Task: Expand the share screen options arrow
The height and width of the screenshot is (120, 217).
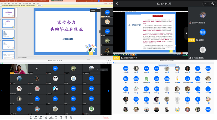Action: (43, 117)
